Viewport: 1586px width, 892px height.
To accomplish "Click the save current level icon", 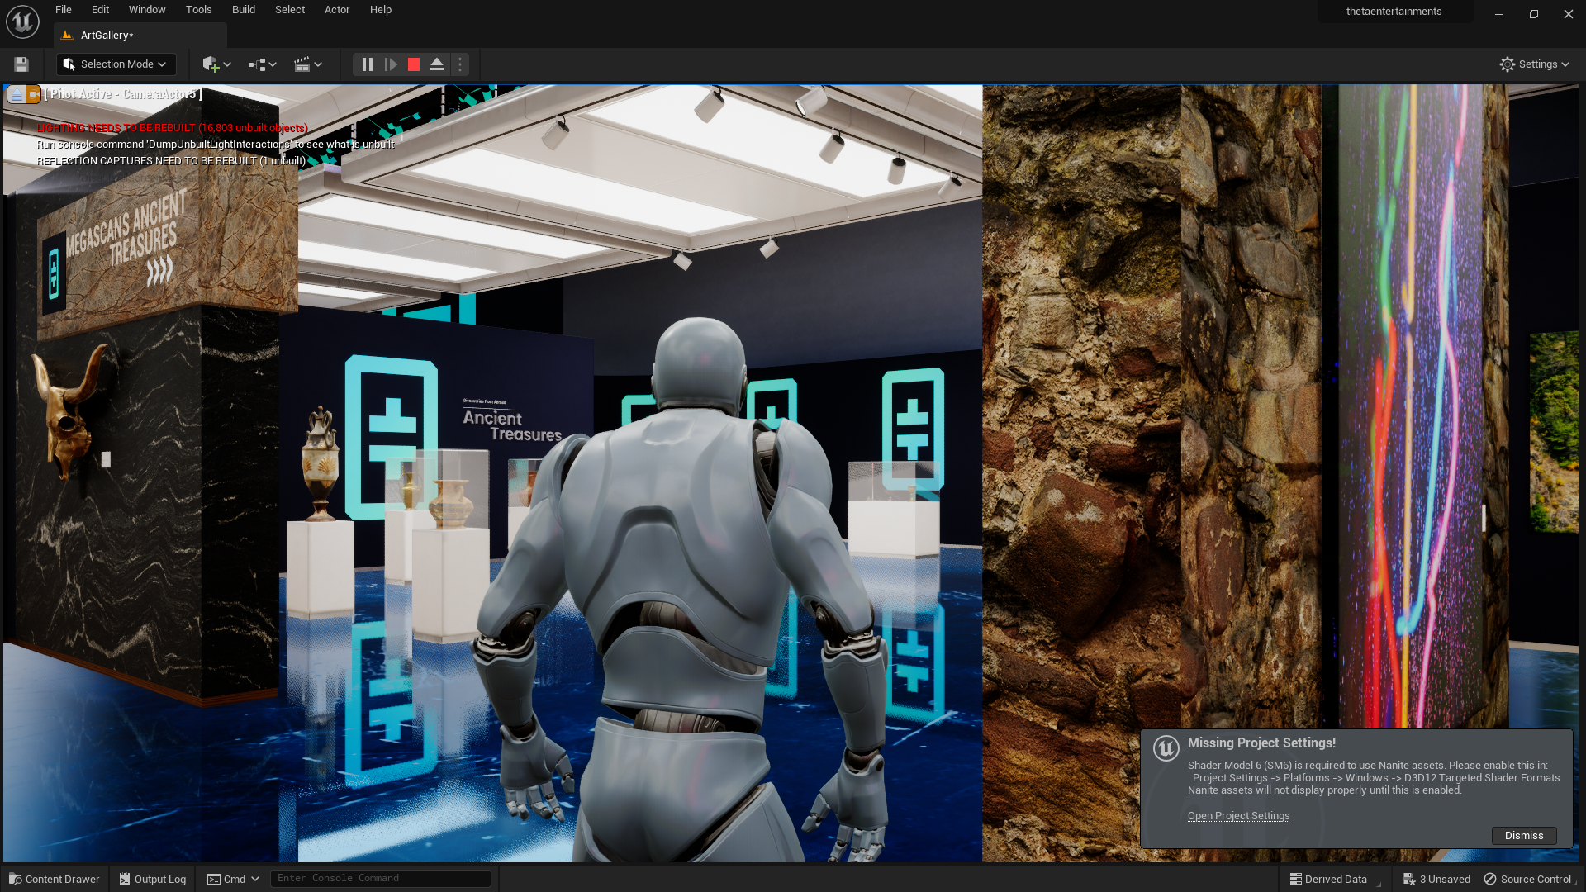I will coord(21,64).
